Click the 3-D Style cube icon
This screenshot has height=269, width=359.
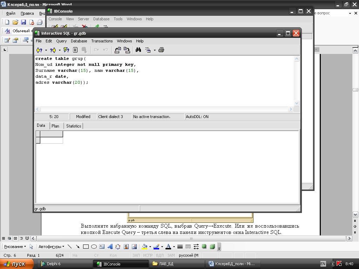(x=212, y=247)
